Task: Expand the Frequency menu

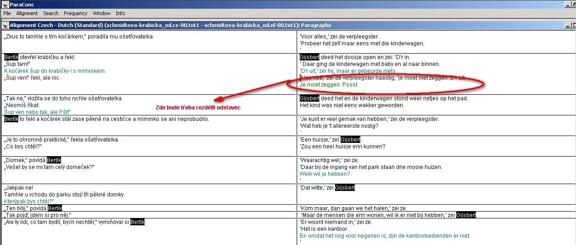Action: pyautogui.click(x=75, y=13)
